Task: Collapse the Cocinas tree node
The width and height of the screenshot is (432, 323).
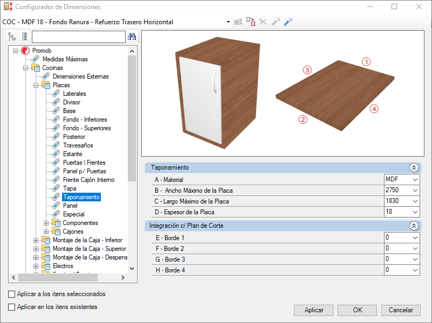Action: click(x=26, y=68)
